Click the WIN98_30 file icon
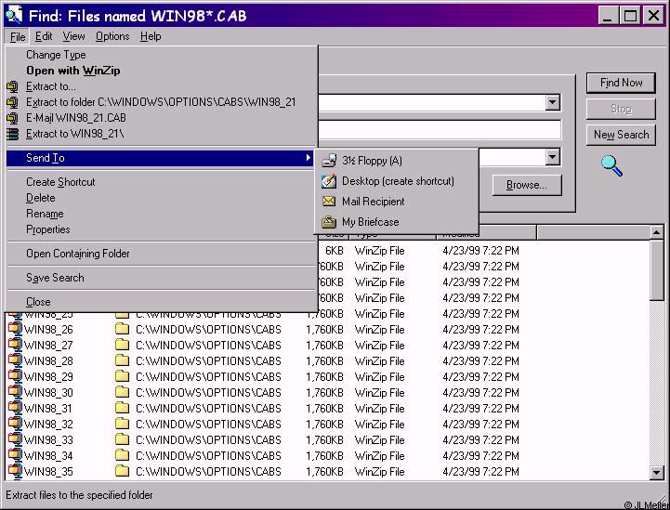The height and width of the screenshot is (510, 670). pos(15,392)
